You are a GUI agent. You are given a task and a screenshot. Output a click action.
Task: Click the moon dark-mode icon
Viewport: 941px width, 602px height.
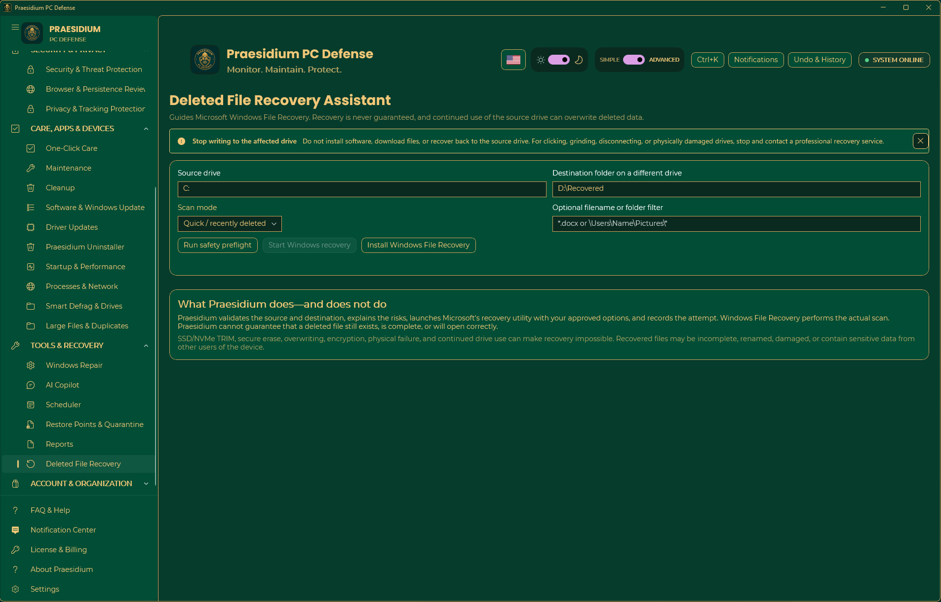tap(579, 60)
